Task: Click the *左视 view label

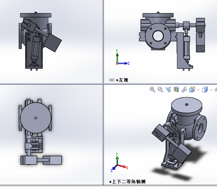Action: [x=122, y=80]
